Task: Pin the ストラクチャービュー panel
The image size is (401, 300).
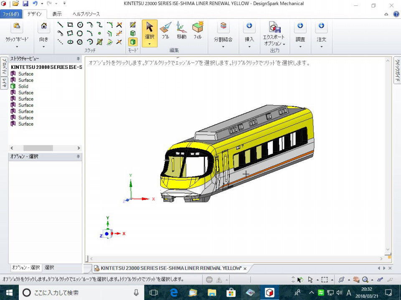Action: click(x=78, y=59)
